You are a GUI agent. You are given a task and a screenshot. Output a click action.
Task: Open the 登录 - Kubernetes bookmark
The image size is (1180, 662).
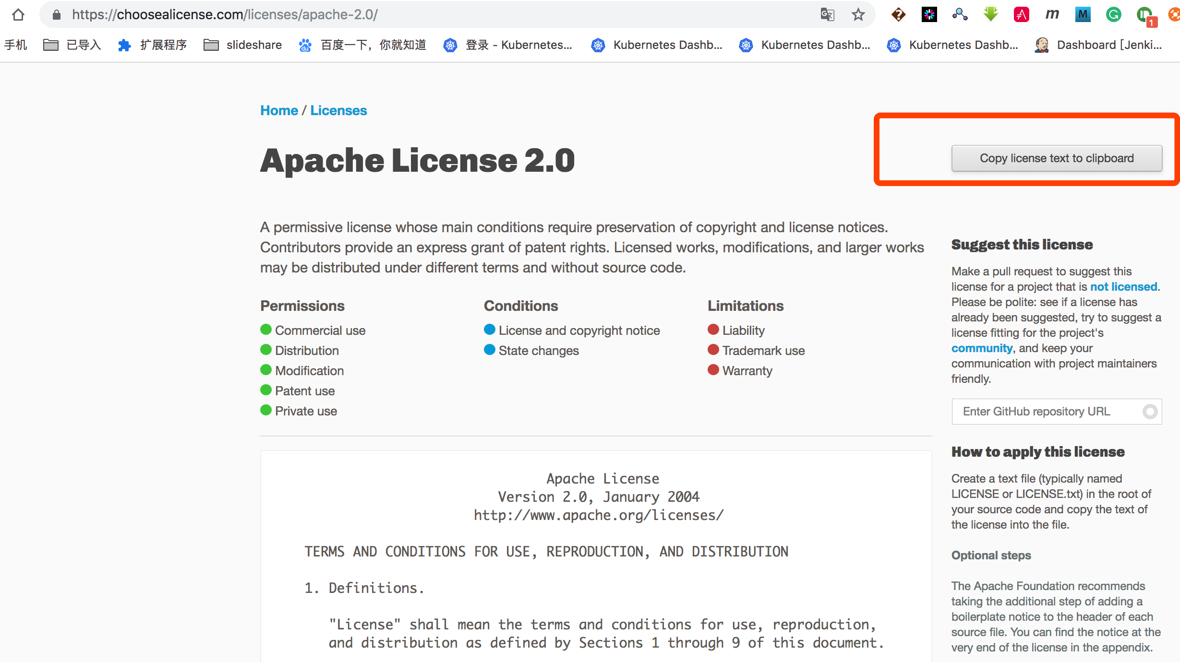coord(507,45)
